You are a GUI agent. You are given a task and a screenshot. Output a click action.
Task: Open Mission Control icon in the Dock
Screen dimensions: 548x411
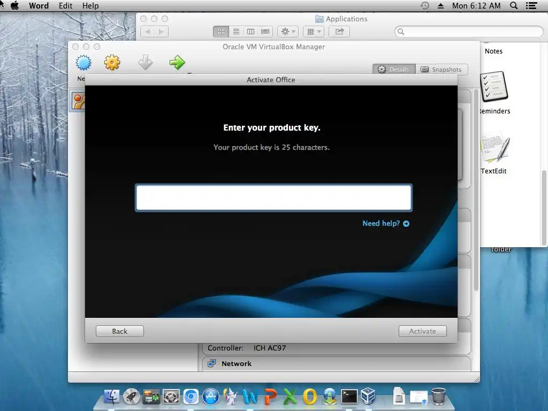[x=151, y=397]
